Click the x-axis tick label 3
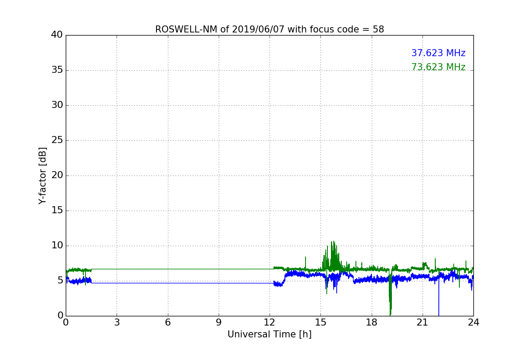Screen dimensions: 526x351 click(117, 322)
